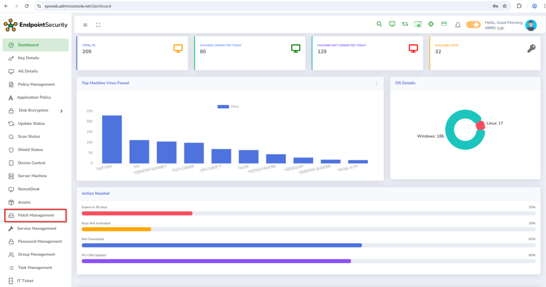Go to Device Control in the sidebar

pyautogui.click(x=31, y=163)
